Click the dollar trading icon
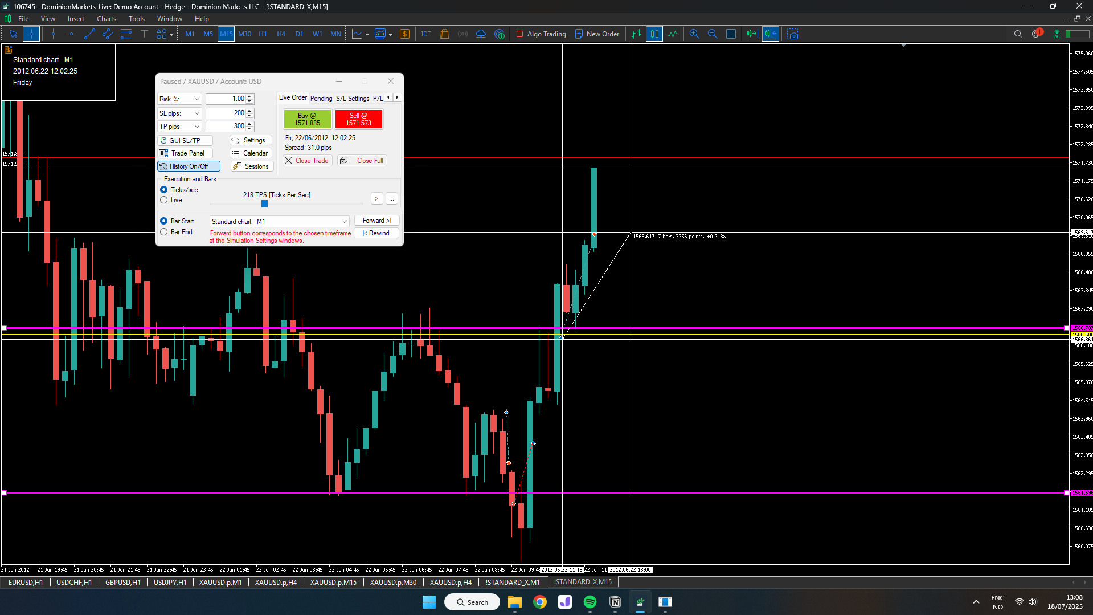This screenshot has height=615, width=1093. pyautogui.click(x=404, y=34)
